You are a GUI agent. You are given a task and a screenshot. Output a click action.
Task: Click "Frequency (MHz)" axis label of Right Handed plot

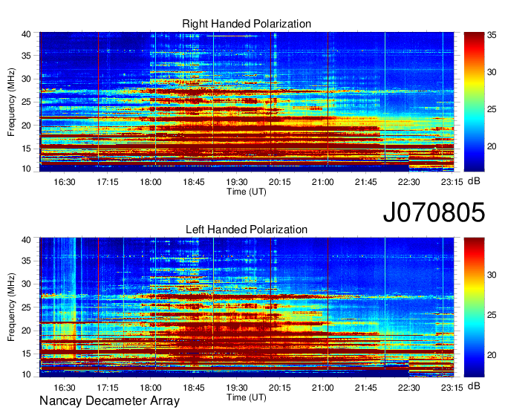11,102
